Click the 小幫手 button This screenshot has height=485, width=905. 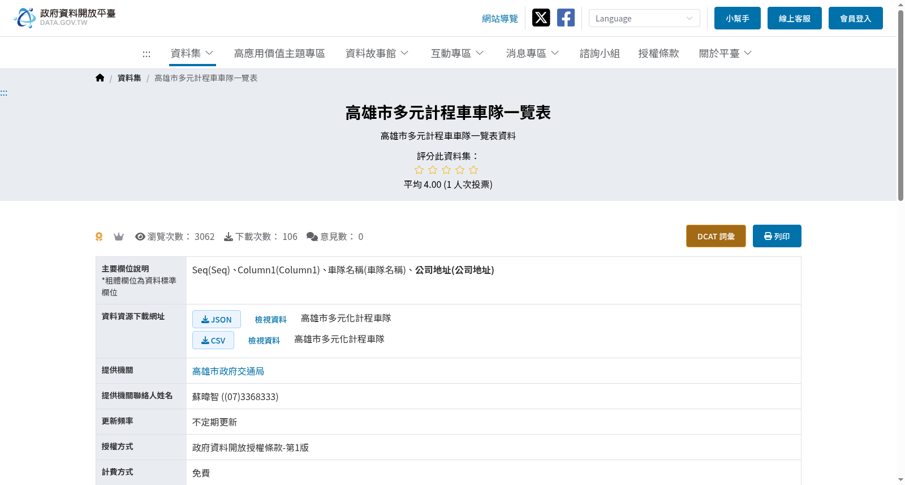click(x=738, y=18)
